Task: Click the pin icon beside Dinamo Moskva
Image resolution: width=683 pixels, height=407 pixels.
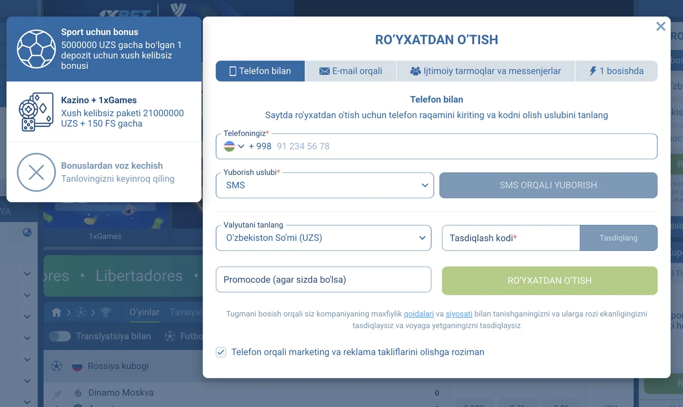Action: coord(58,393)
